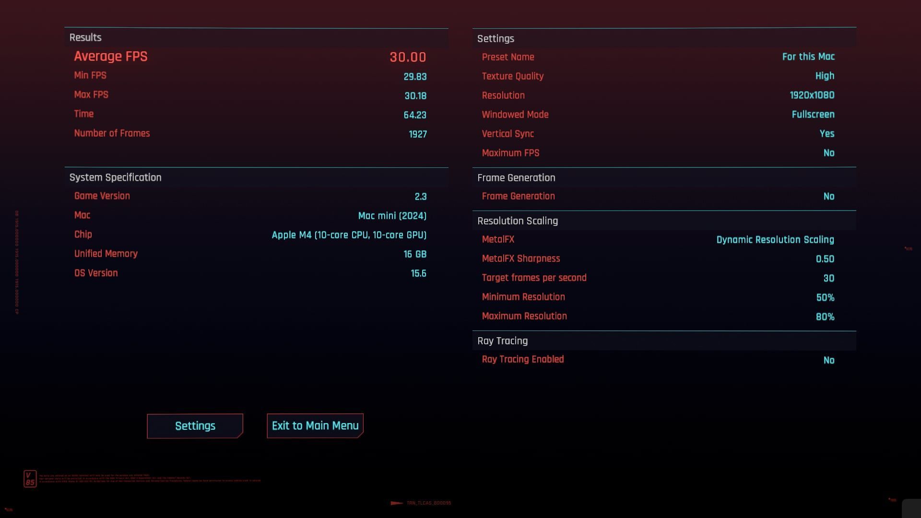Image resolution: width=921 pixels, height=518 pixels.
Task: Click the red arrow icon beside TRN_TLCAS_800095
Action: (x=397, y=503)
